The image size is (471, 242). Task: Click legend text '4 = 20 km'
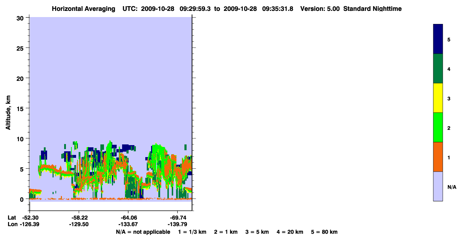coord(290,232)
